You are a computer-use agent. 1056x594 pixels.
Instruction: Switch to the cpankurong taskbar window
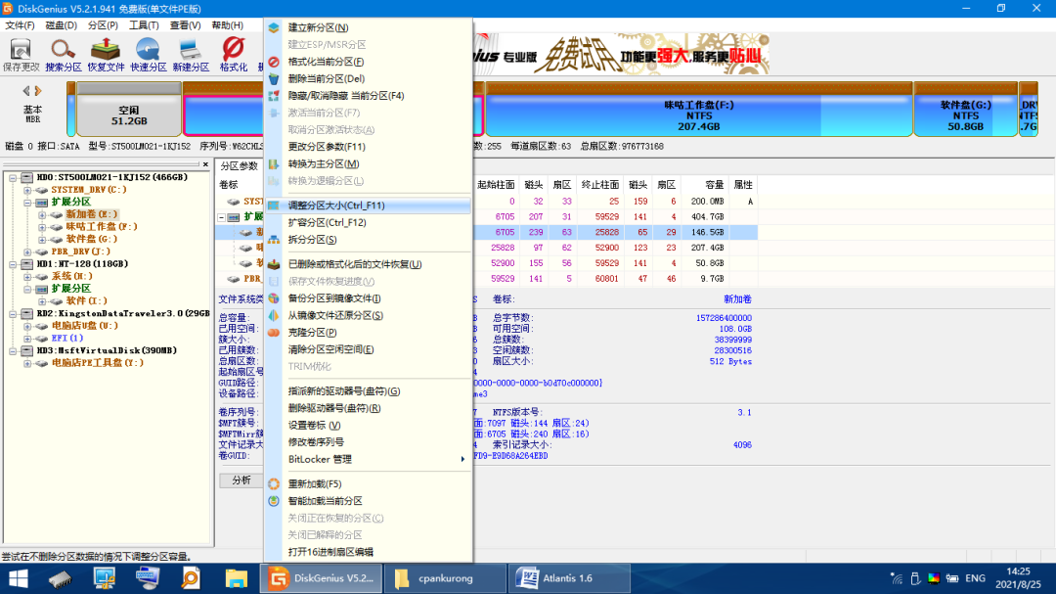(445, 578)
